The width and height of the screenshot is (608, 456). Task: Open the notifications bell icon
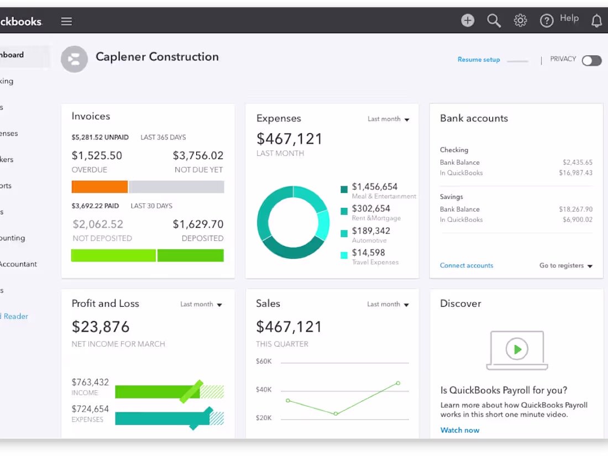pyautogui.click(x=596, y=20)
